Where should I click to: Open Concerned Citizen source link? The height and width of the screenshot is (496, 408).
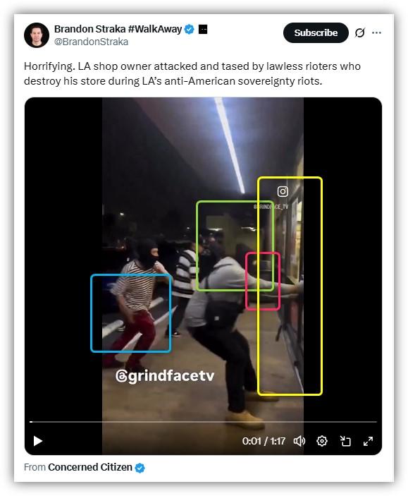tap(90, 467)
